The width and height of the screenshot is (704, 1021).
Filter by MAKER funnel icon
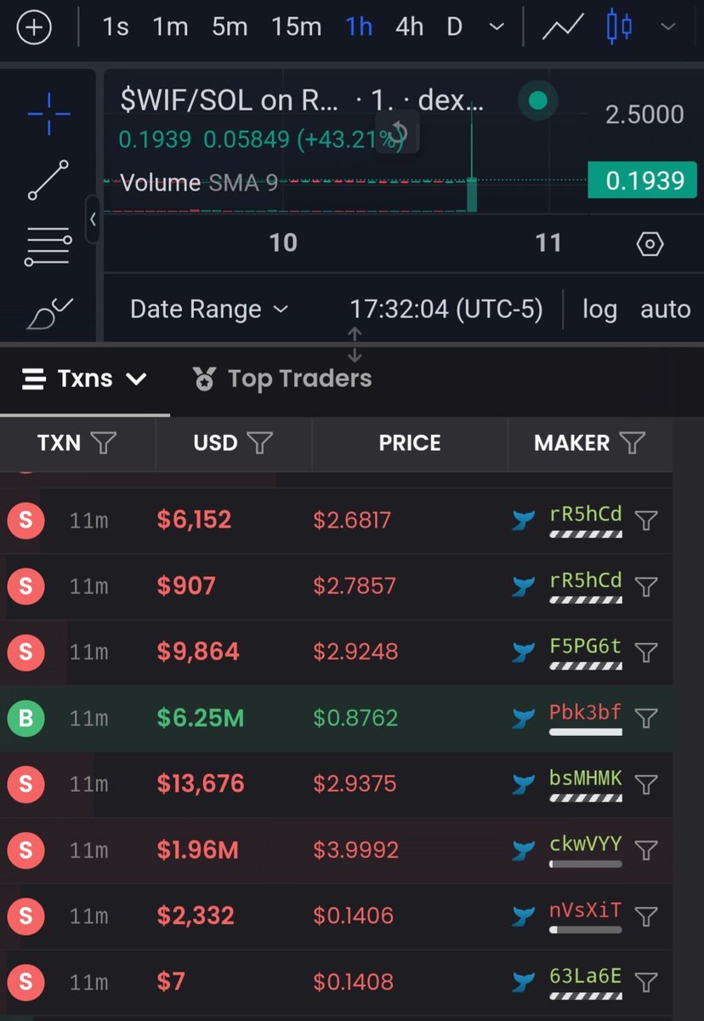[x=632, y=442]
